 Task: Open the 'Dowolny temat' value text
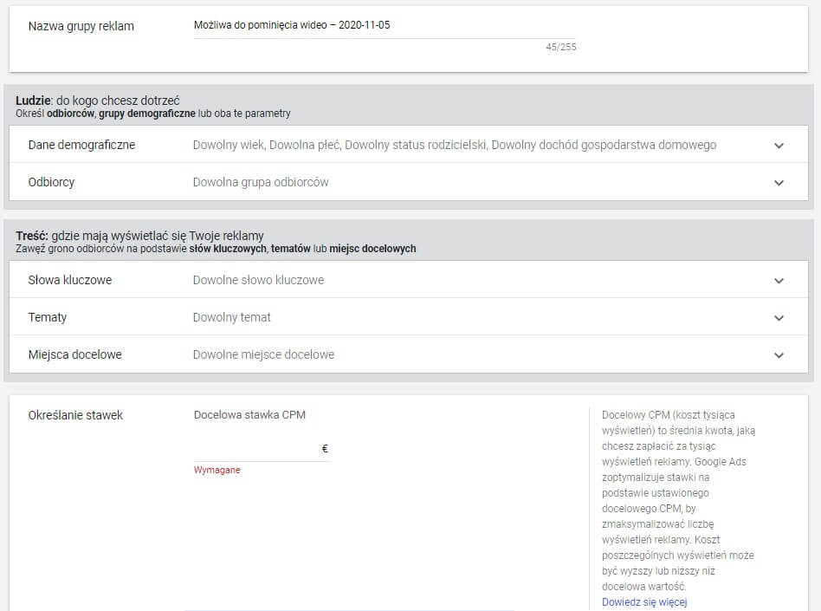231,317
